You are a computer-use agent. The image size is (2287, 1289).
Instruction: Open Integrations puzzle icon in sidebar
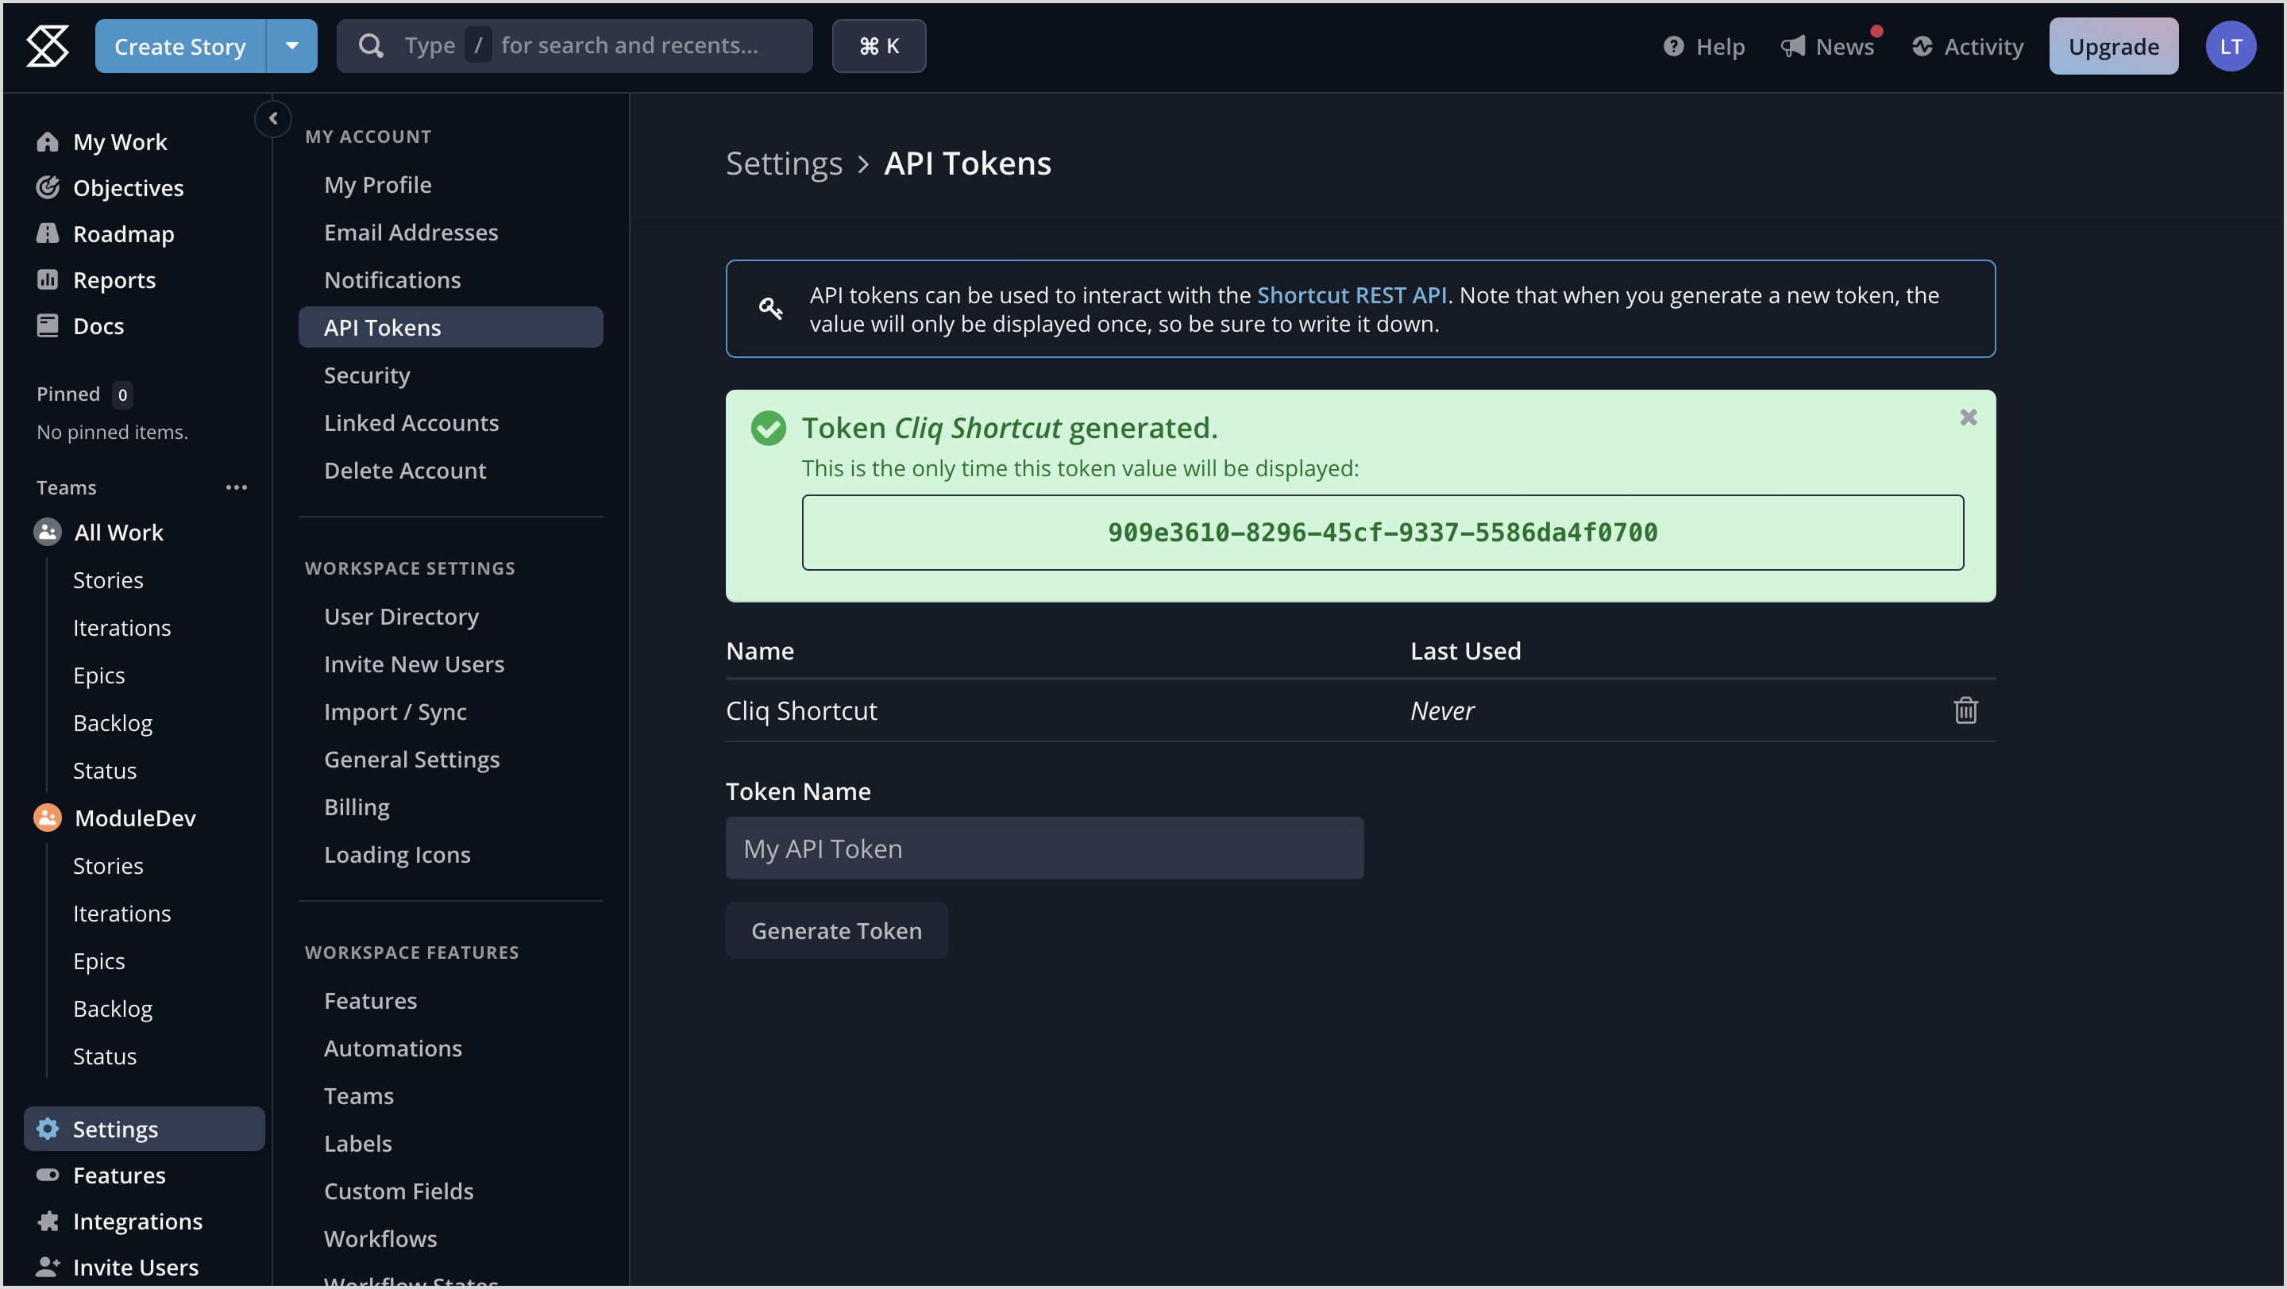pyautogui.click(x=48, y=1222)
